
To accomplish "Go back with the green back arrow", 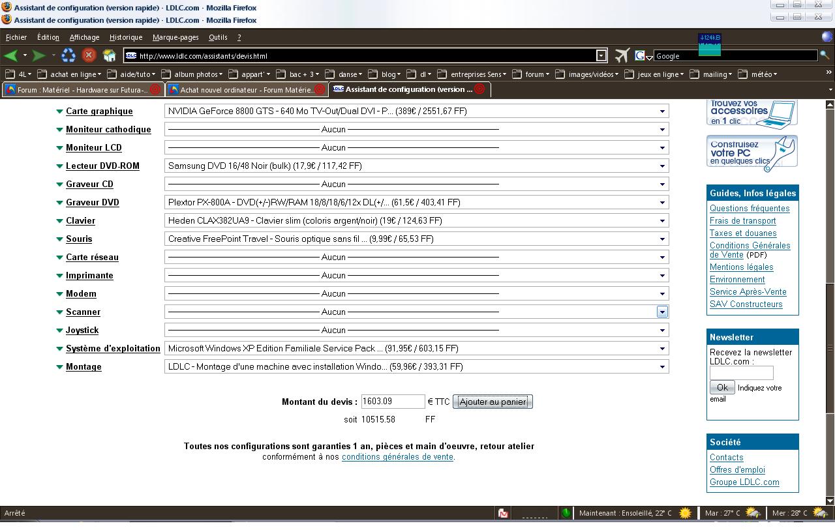I will [x=11, y=55].
